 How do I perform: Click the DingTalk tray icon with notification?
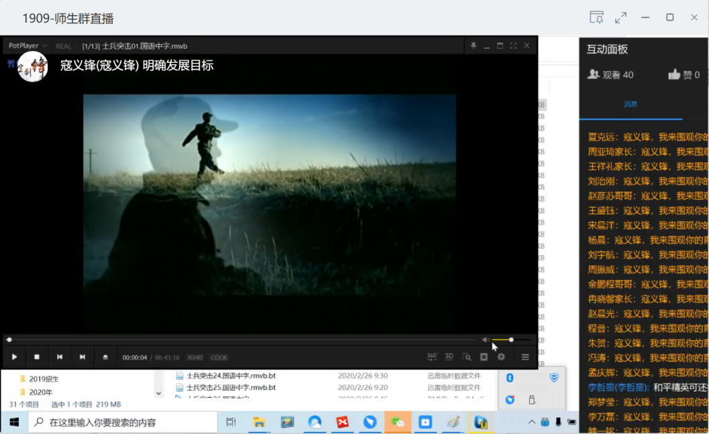point(510,400)
